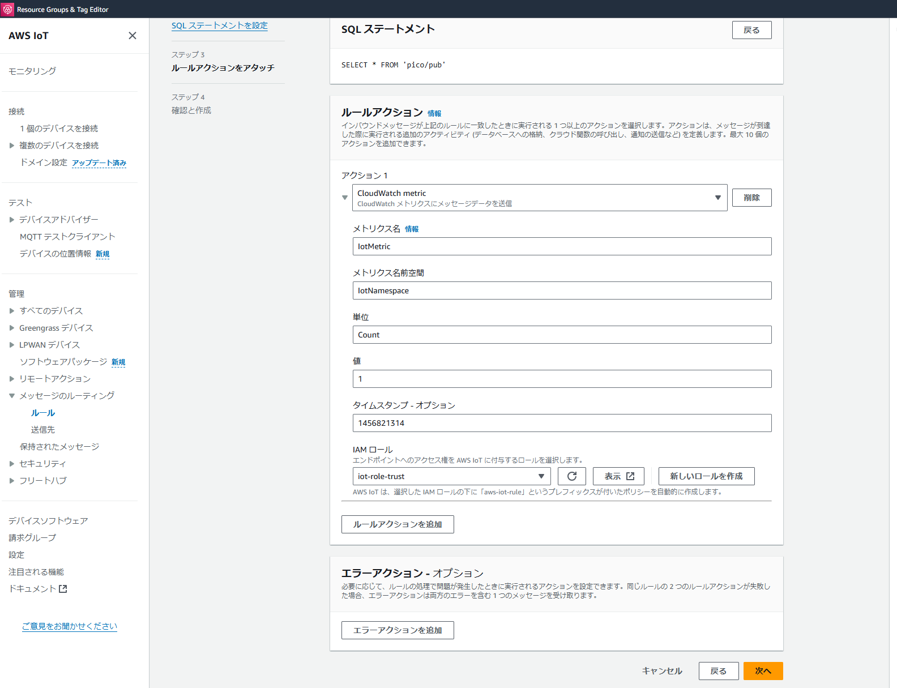The height and width of the screenshot is (688, 897).
Task: Open デバイスの位置情報 page
Action: [x=55, y=254]
